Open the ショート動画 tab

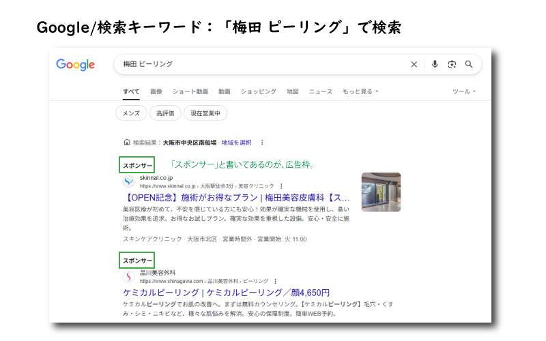[x=190, y=91]
